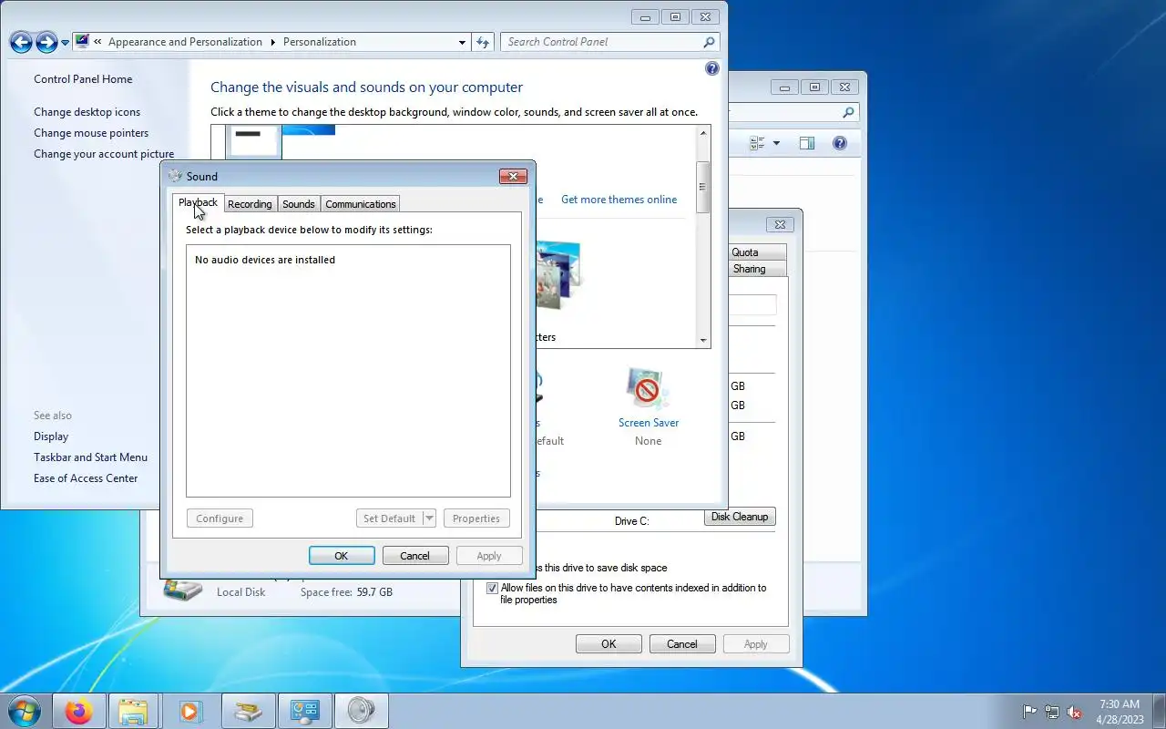Switch to drive Properties taskbar item
The width and height of the screenshot is (1166, 729).
point(249,712)
